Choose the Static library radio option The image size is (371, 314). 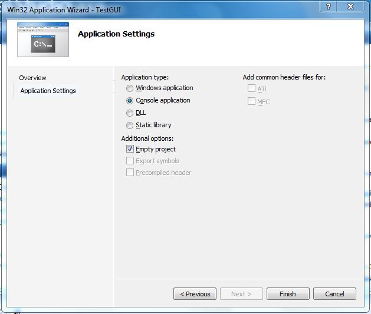click(130, 125)
